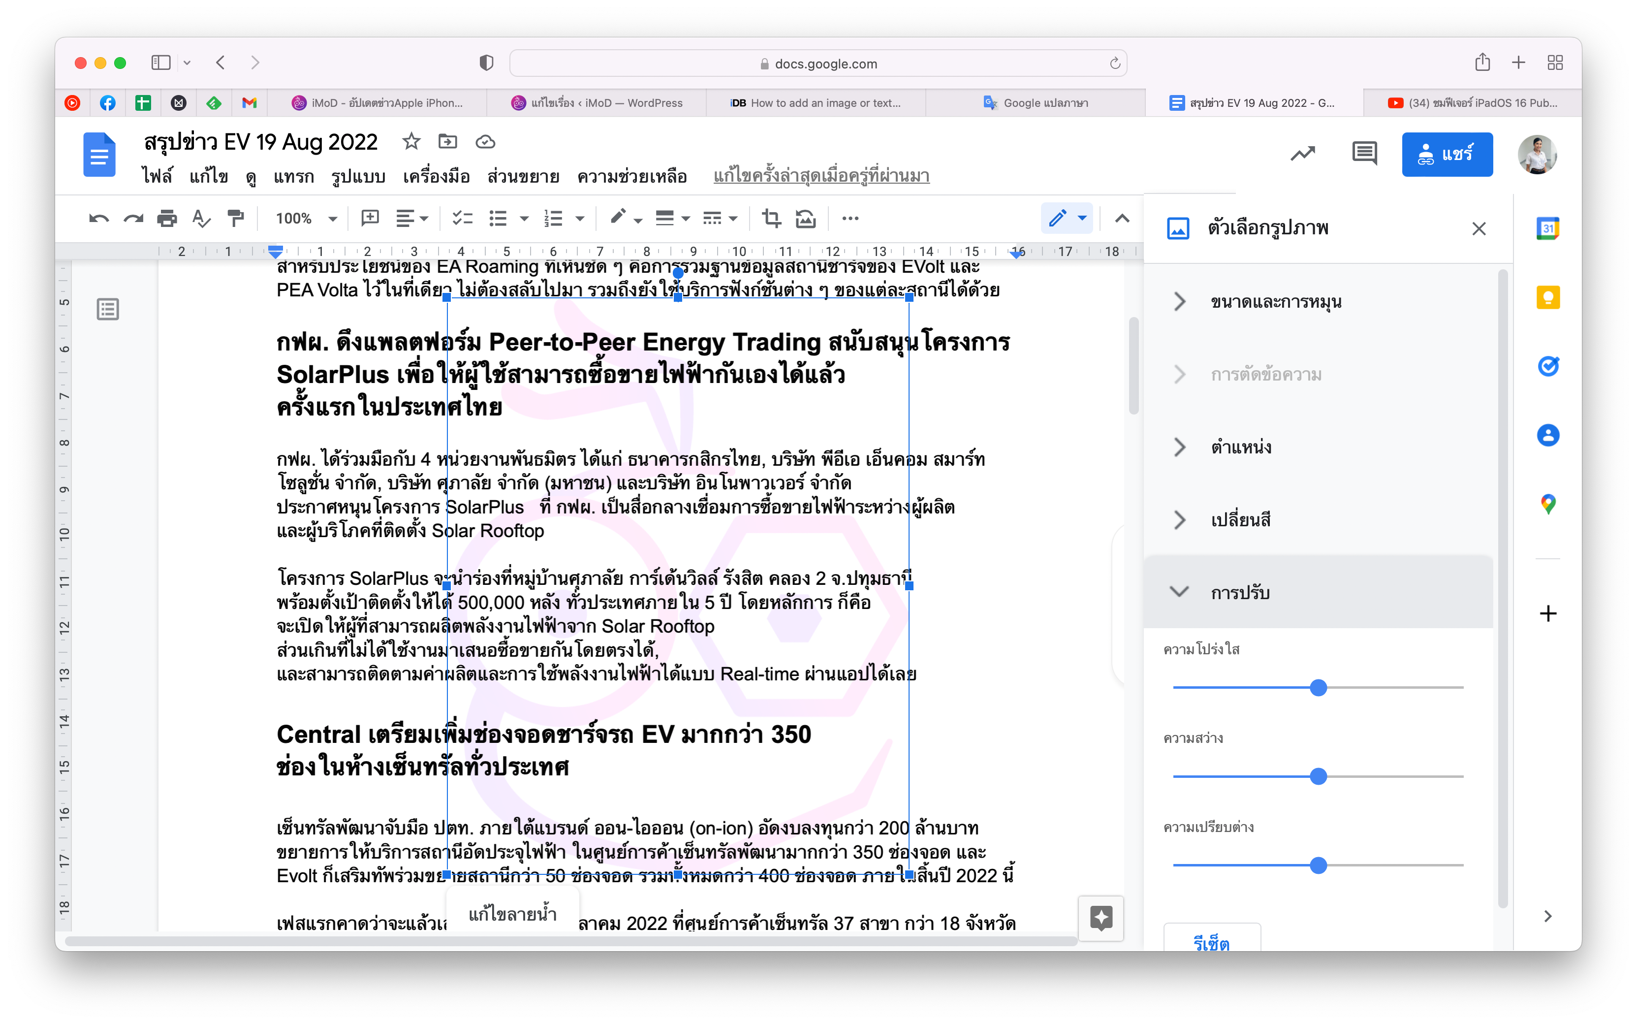Toggle the browser sidebar button

(x=160, y=63)
